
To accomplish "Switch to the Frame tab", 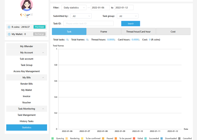I will pyautogui.click(x=104, y=32).
